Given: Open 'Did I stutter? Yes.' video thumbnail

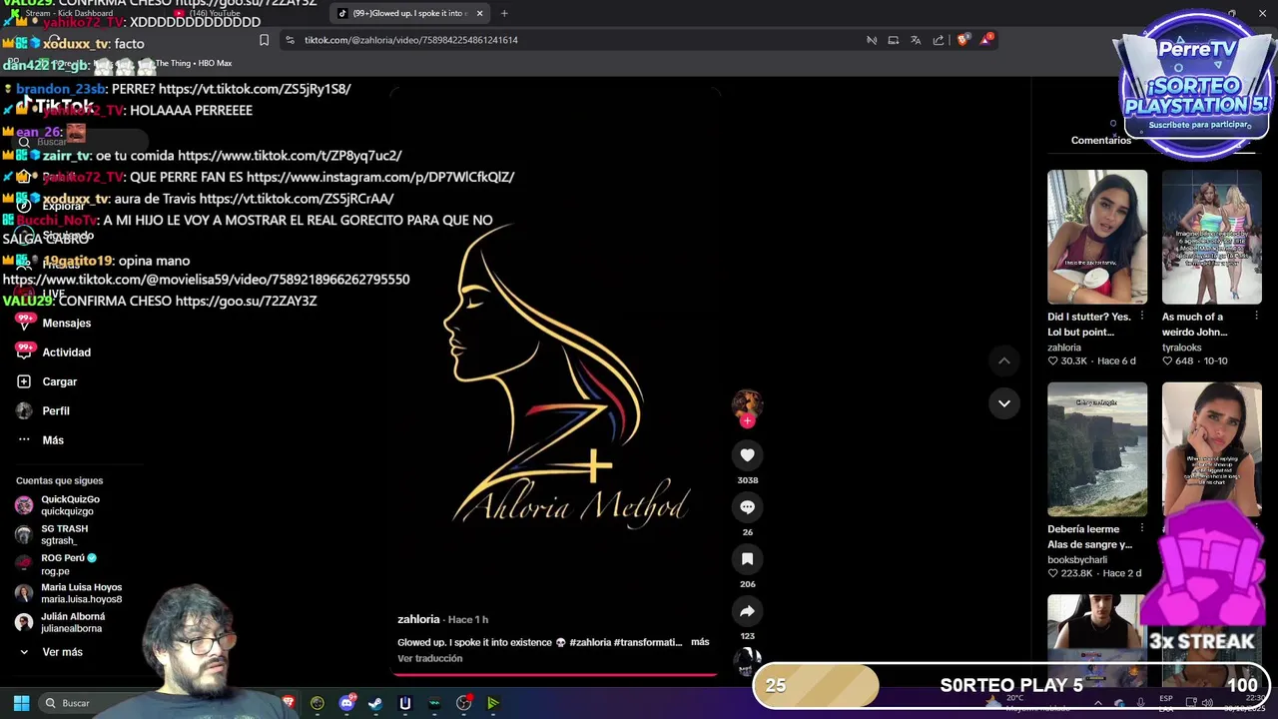Looking at the screenshot, I should coord(1097,237).
